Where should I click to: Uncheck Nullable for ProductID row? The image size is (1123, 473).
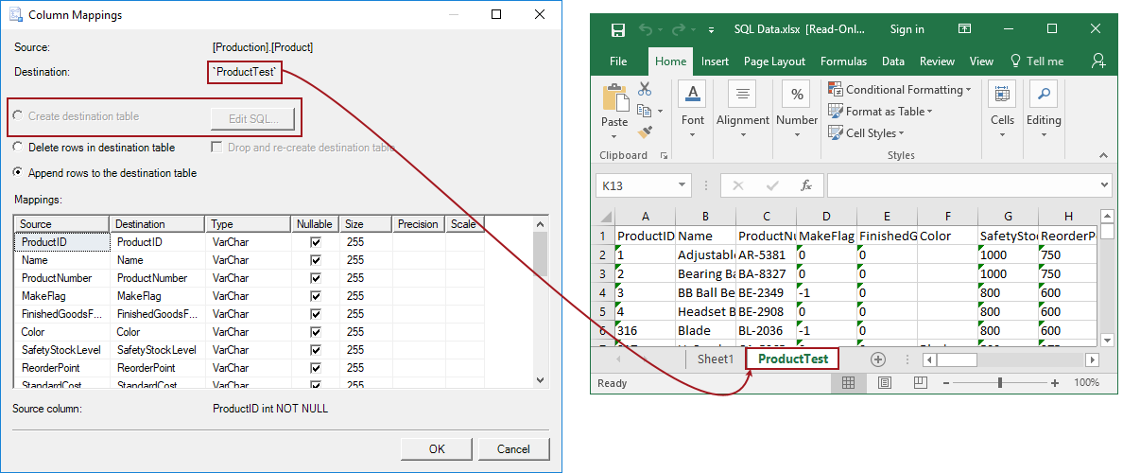(x=316, y=242)
